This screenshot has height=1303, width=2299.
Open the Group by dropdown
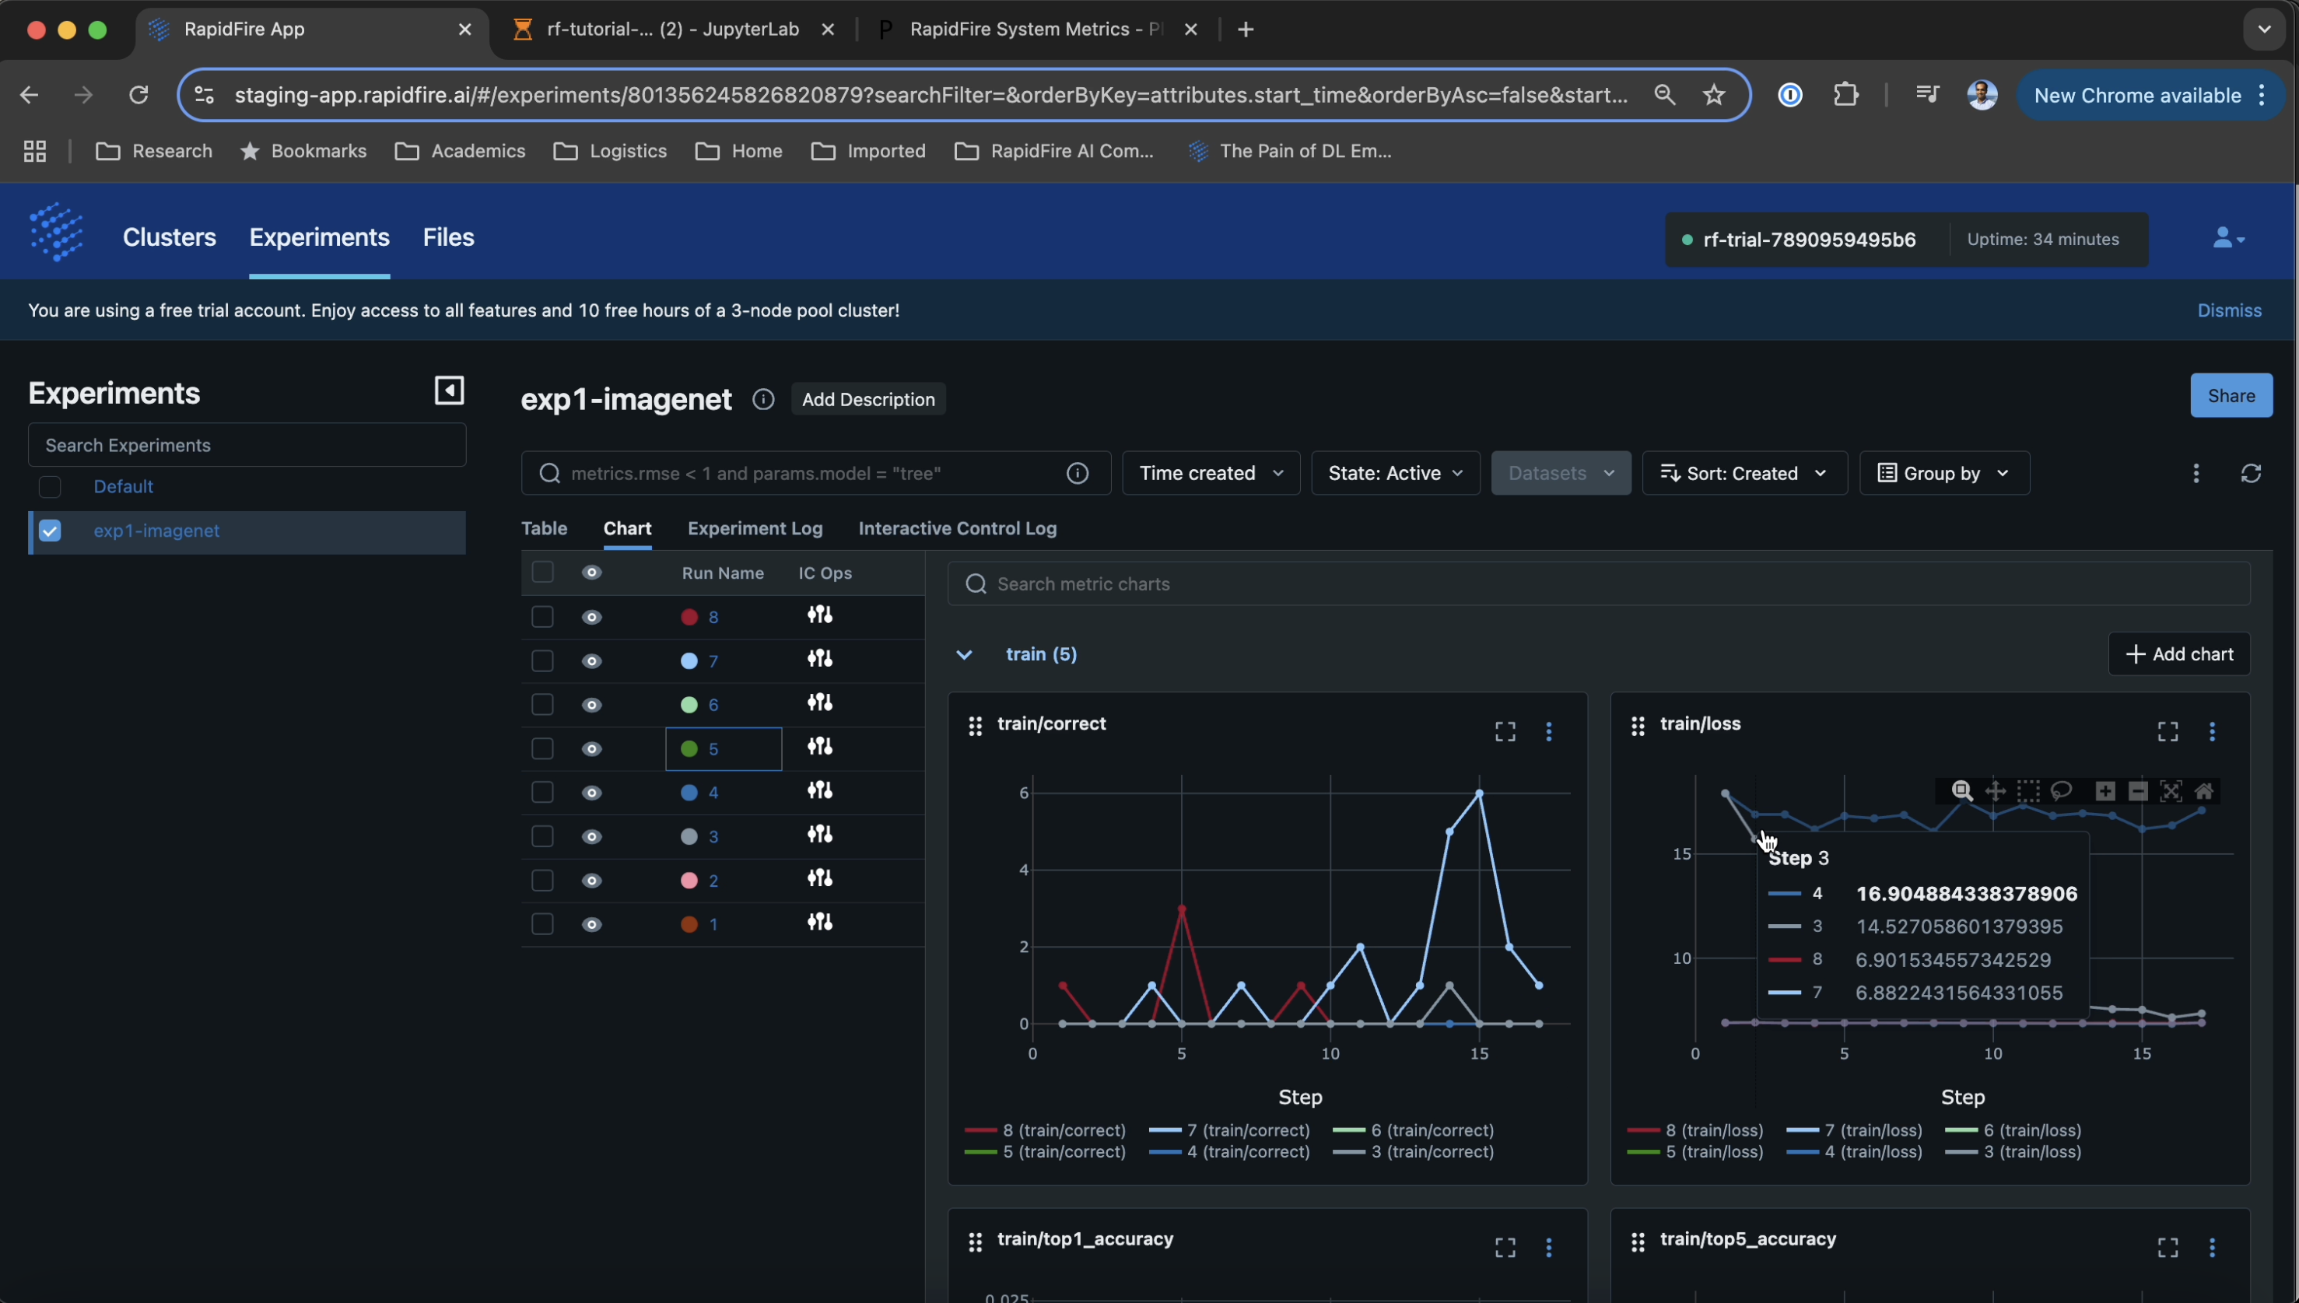[x=1943, y=474]
